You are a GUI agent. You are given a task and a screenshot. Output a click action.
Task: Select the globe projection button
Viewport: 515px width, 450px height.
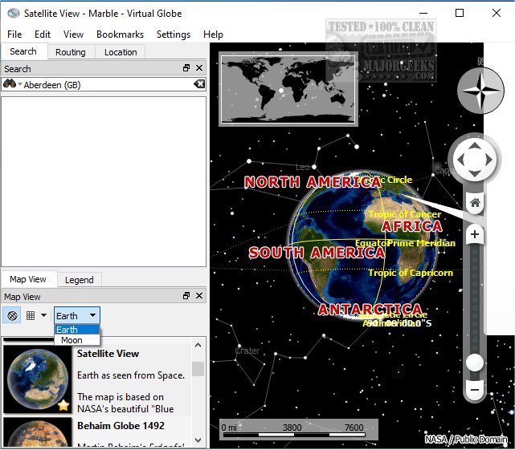(x=12, y=315)
